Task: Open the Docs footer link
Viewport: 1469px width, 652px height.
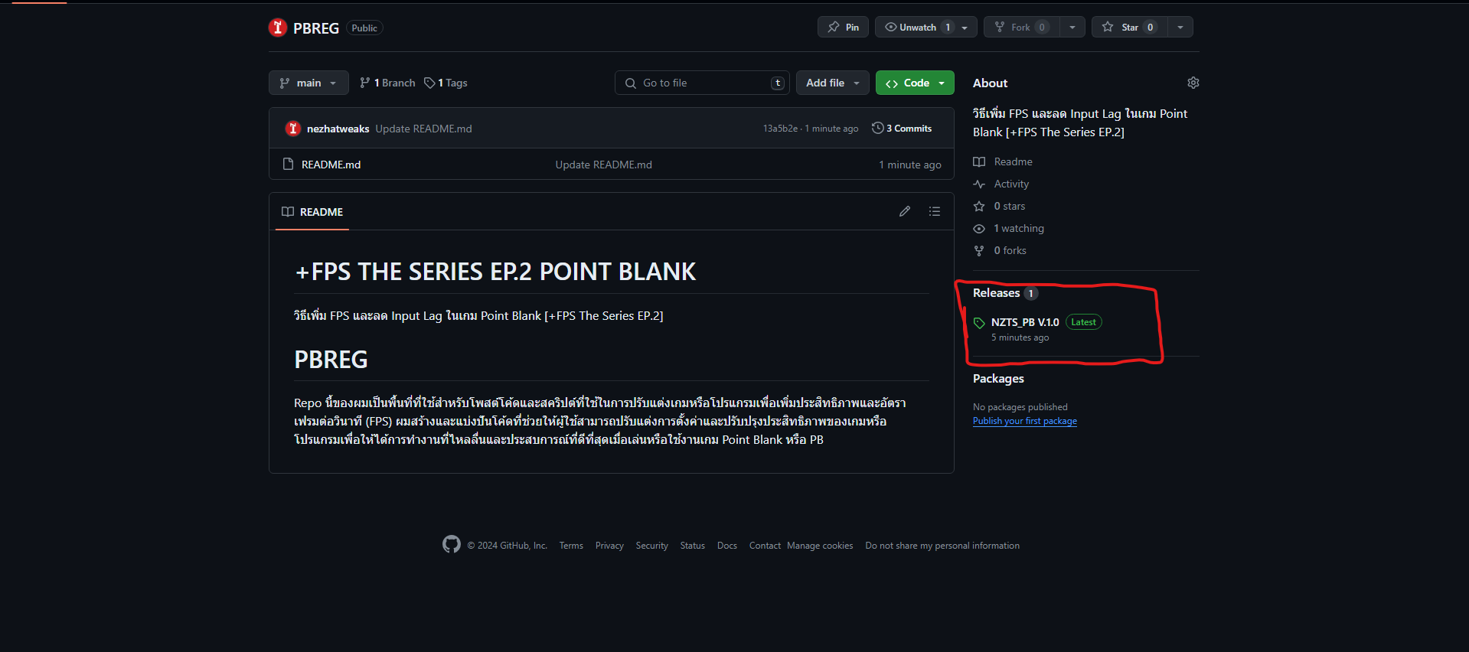Action: 727,546
